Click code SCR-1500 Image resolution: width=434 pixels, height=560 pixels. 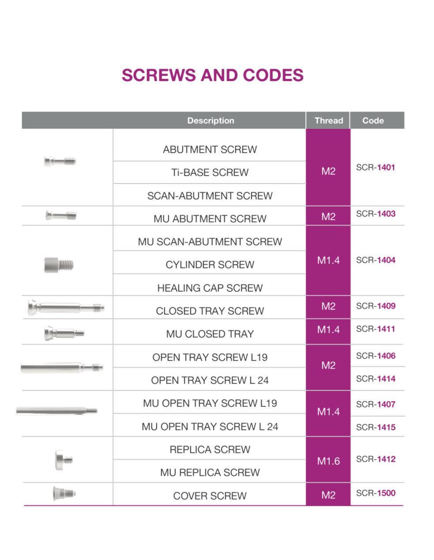(376, 493)
